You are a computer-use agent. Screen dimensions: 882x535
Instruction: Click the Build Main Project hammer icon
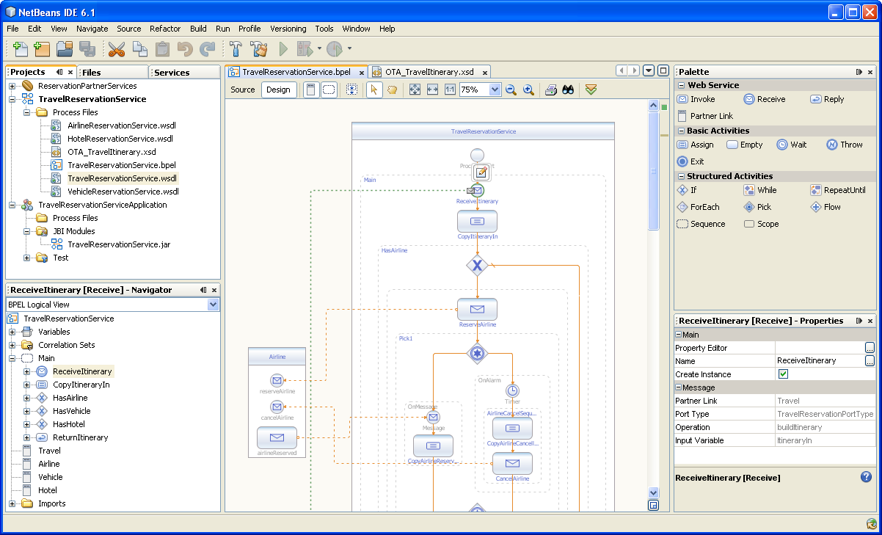[236, 49]
